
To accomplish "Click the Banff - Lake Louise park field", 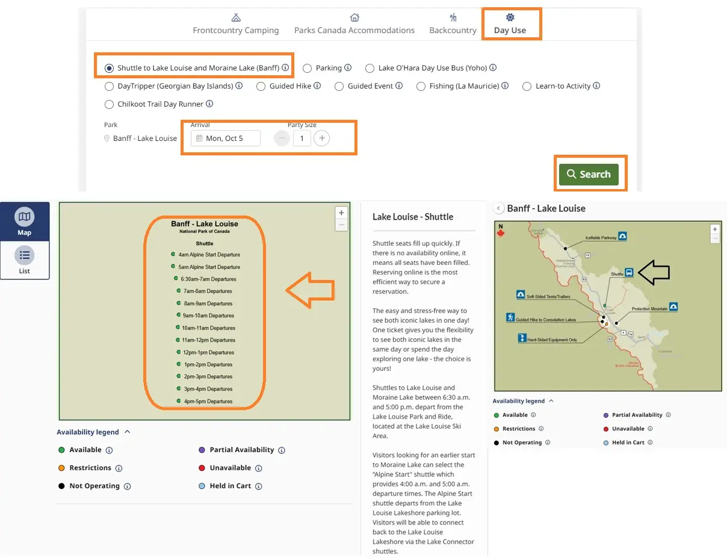I will point(140,138).
